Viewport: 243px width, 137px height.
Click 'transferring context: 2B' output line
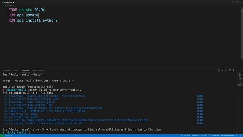[33, 105]
